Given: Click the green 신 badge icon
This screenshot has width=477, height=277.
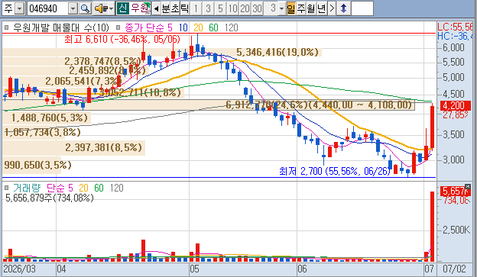Looking at the screenshot, I should (x=122, y=8).
